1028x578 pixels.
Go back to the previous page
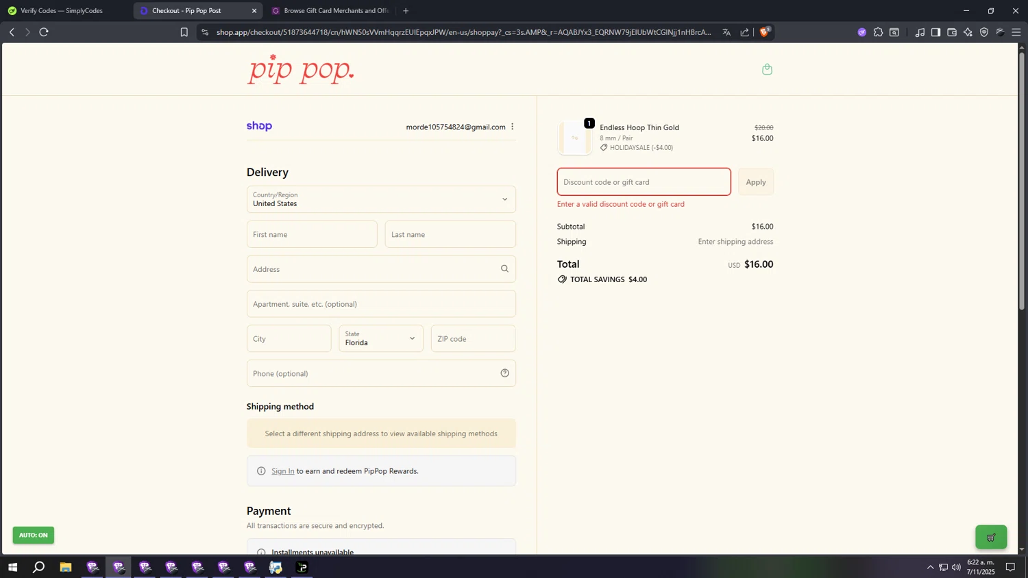(12, 32)
